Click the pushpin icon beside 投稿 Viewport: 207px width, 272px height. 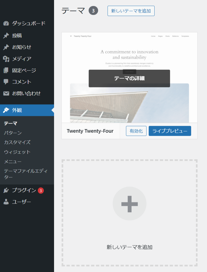click(6, 35)
